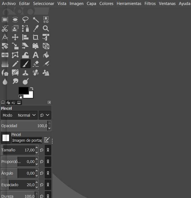Viewport: 191px width, 198px height.
Task: Select the Ink calligraphy tool
Action: tap(46, 64)
